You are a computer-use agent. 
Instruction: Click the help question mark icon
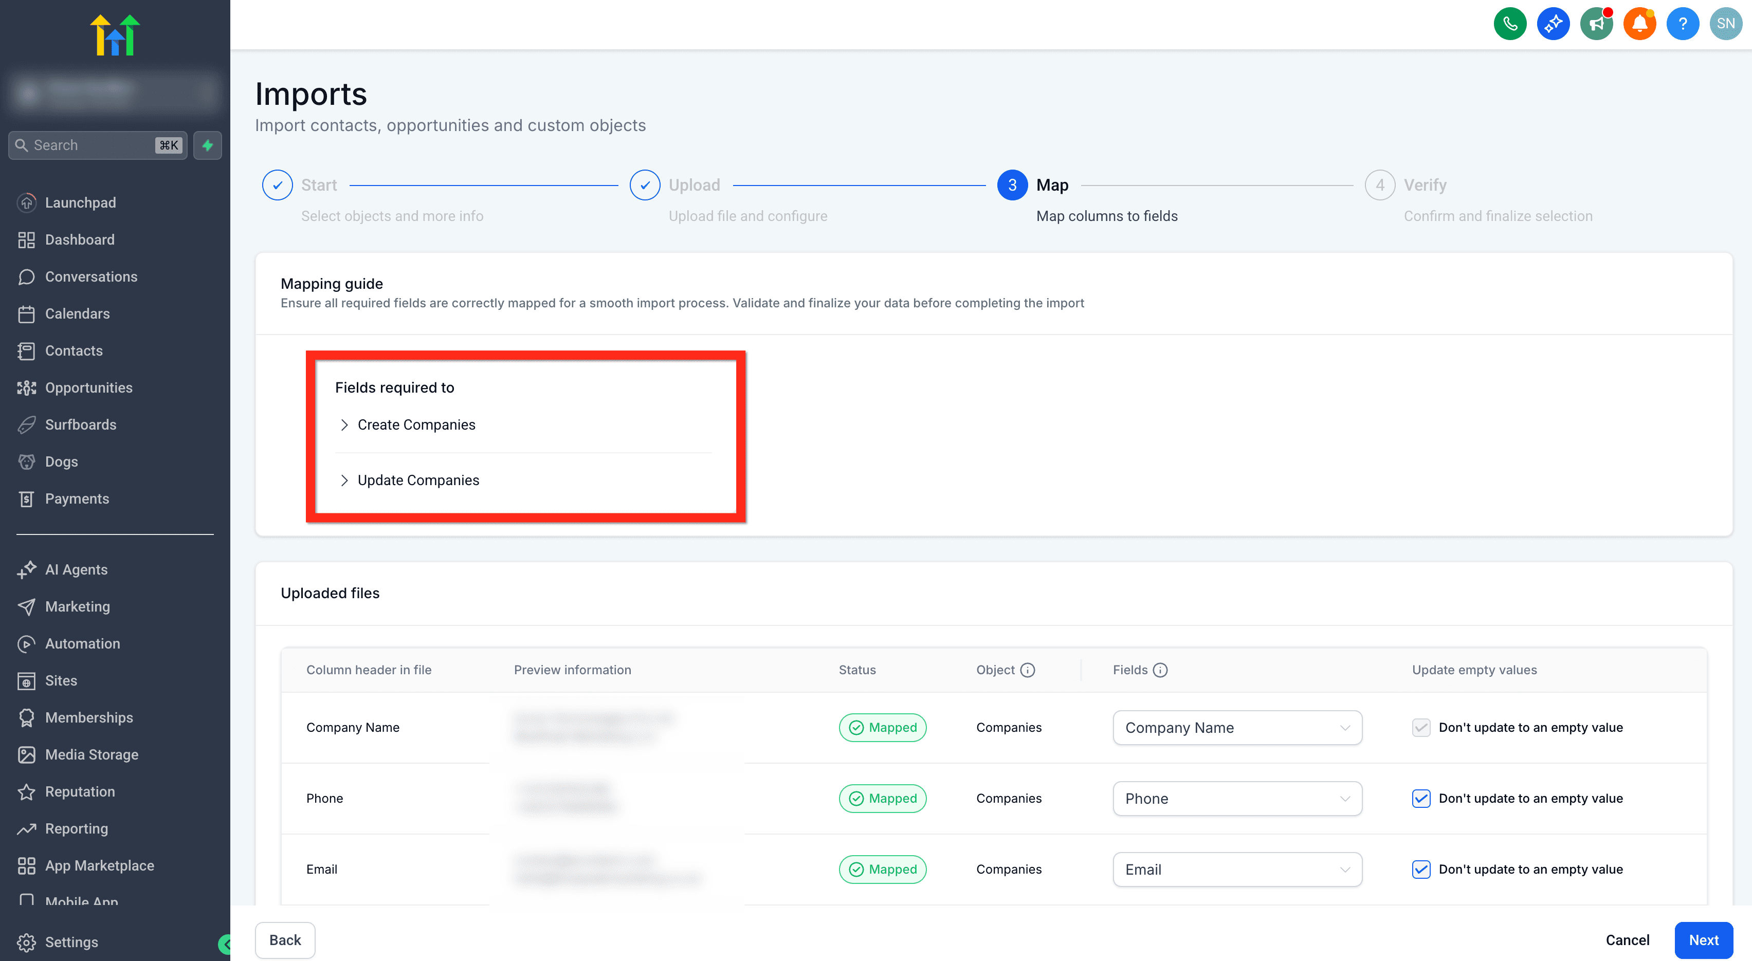[1683, 24]
